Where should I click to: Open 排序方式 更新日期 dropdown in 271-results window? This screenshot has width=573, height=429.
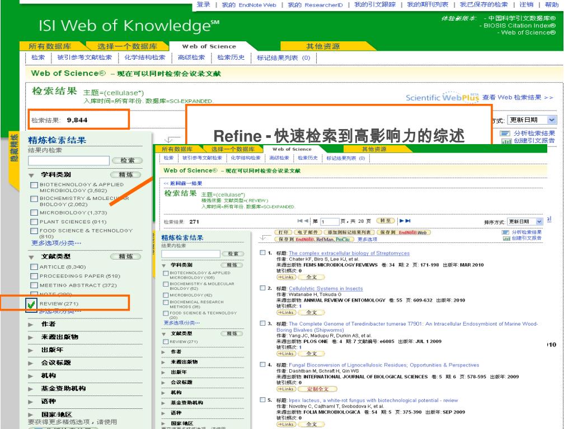[x=525, y=221]
